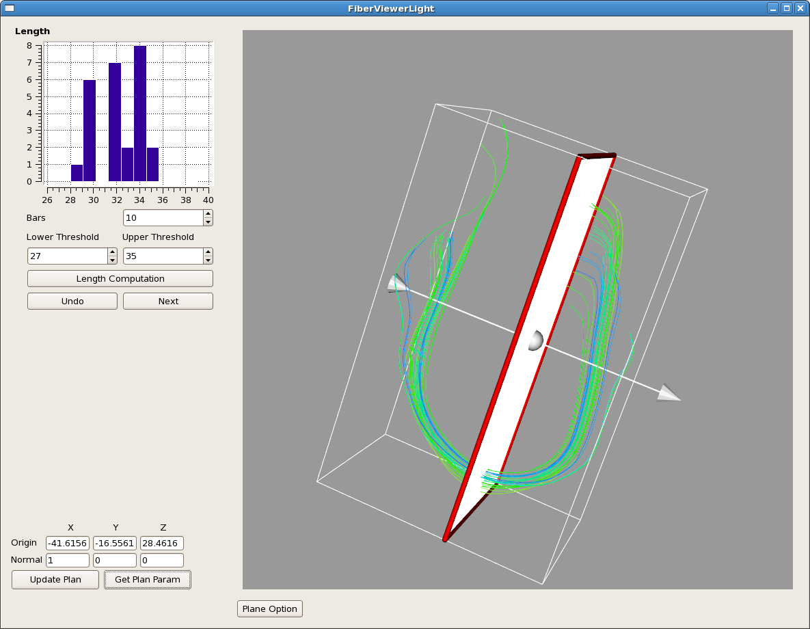Click the Origin X input field
The width and height of the screenshot is (810, 629).
(68, 544)
